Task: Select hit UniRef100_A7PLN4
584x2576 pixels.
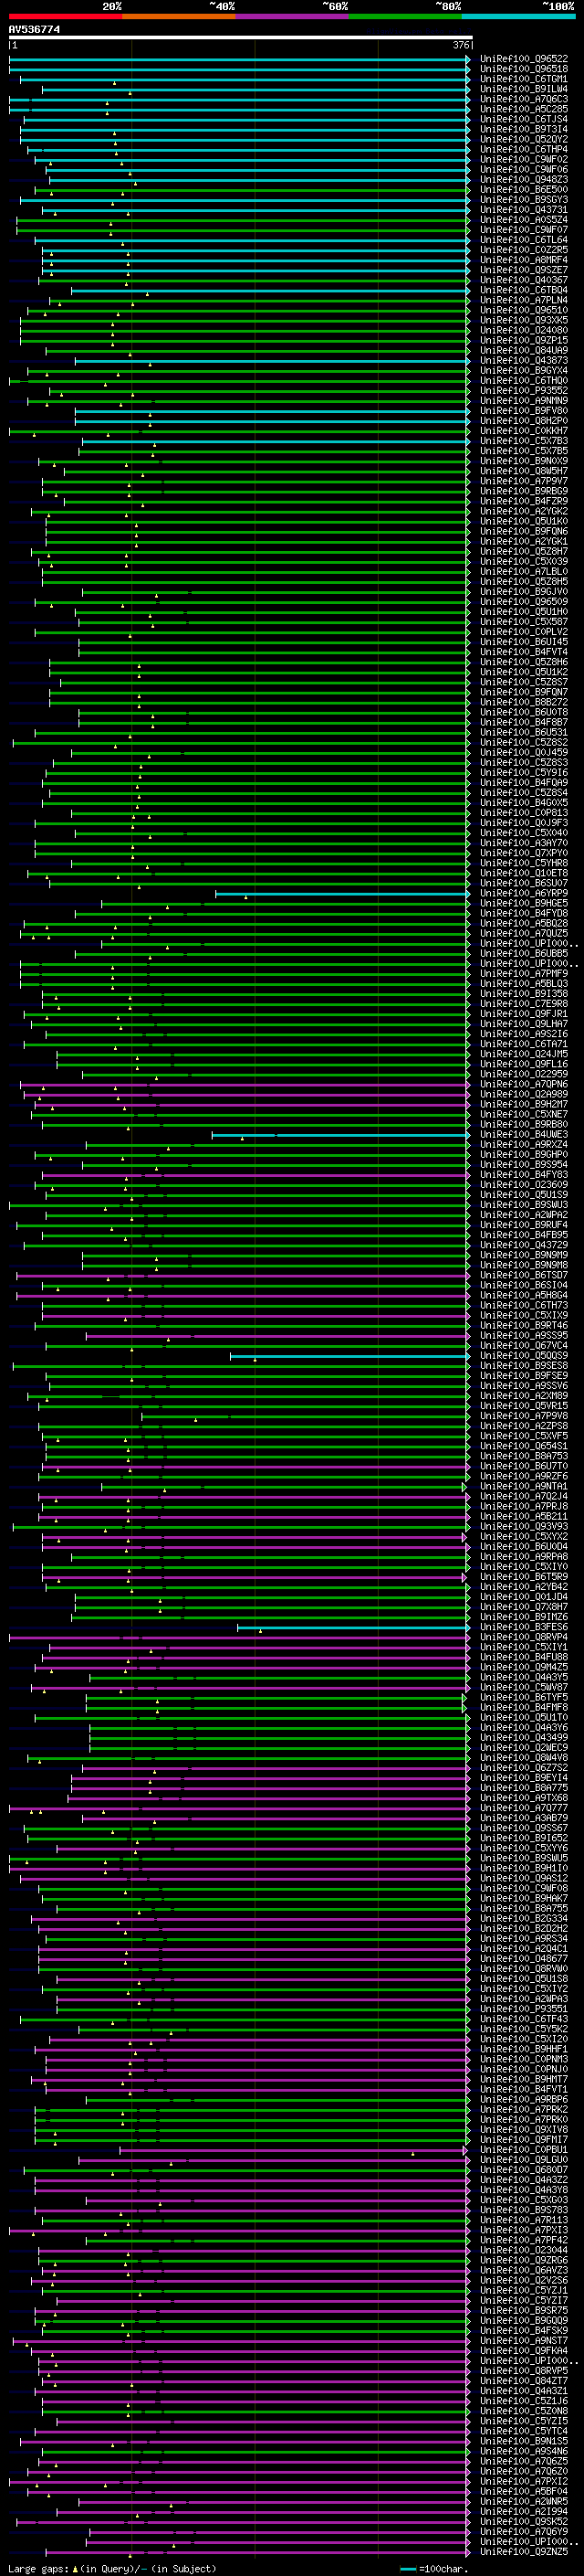Action: pyautogui.click(x=524, y=300)
